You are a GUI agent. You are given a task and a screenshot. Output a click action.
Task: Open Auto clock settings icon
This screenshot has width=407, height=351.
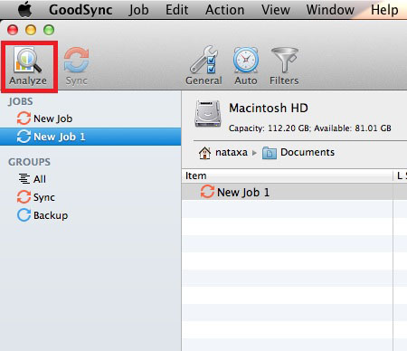pyautogui.click(x=246, y=66)
